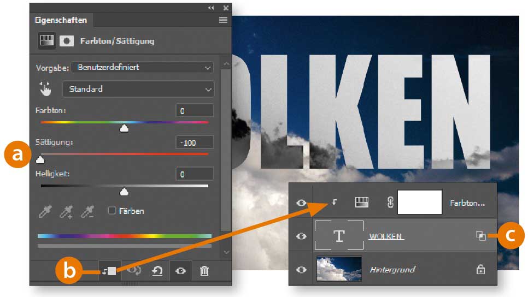Click the advanced blending icon on WOLKEN layer
528x297 pixels.
(481, 236)
